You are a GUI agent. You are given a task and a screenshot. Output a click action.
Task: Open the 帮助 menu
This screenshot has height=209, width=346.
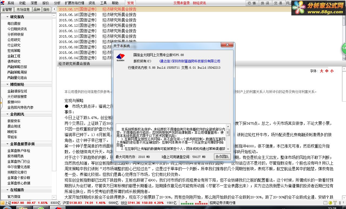pos(115,3)
